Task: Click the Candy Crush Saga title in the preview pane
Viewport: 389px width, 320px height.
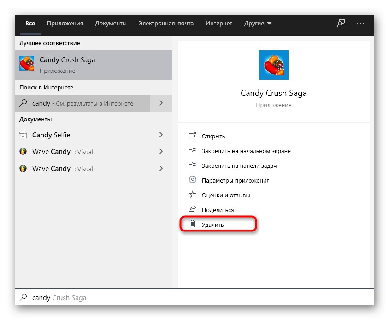Action: 274,93
